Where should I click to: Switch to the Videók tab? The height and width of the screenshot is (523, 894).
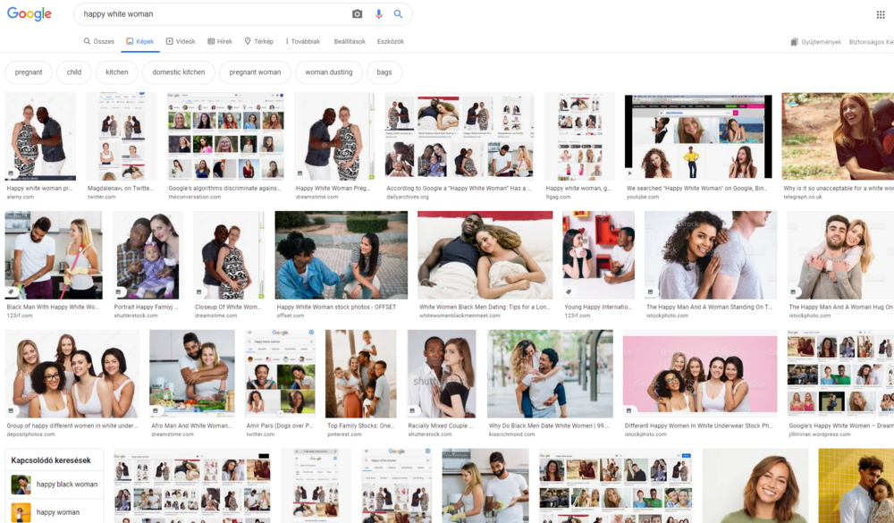(181, 42)
